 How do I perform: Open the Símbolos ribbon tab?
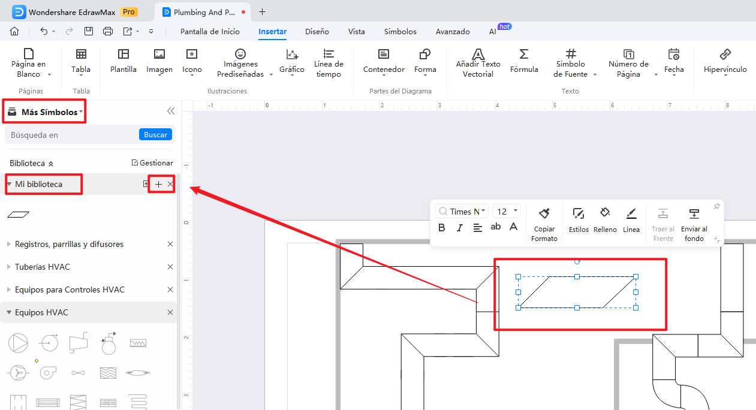[x=400, y=32]
